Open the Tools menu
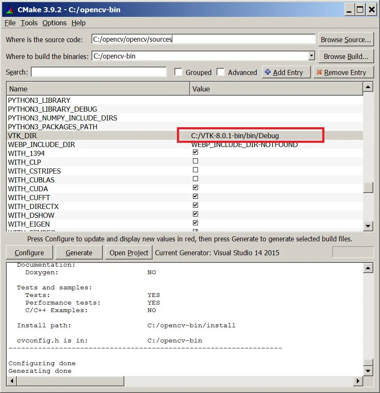380x393 pixels. pyautogui.click(x=29, y=23)
